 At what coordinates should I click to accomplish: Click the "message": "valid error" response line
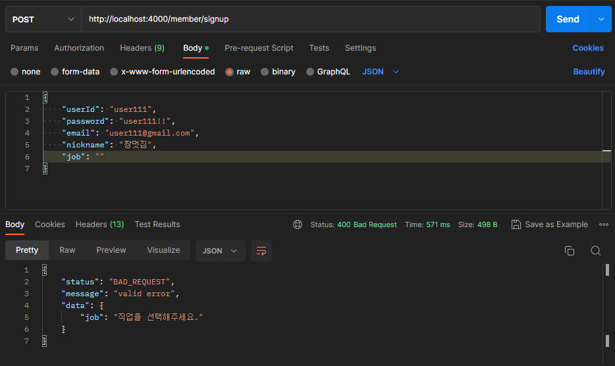(120, 294)
